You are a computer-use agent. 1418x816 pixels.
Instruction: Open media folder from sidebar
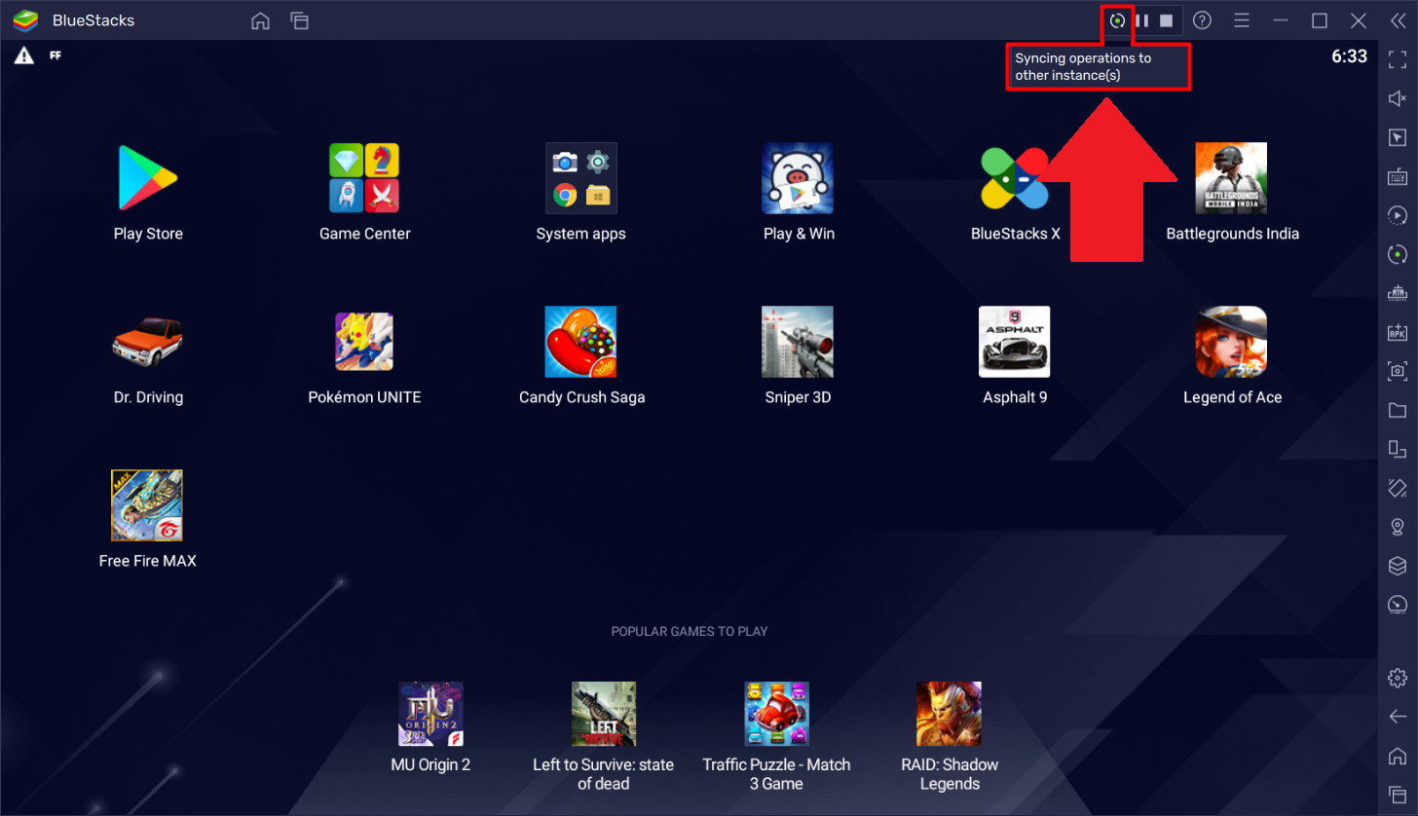pyautogui.click(x=1398, y=409)
